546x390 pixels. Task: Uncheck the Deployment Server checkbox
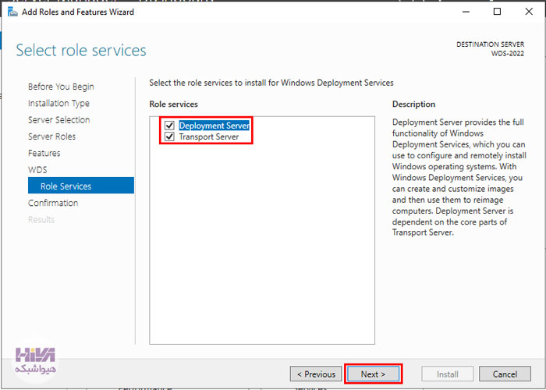(169, 126)
